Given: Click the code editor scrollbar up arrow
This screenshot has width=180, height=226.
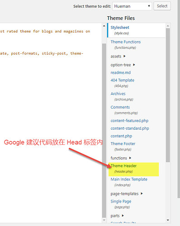Looking at the screenshot, I should pos(104,26).
